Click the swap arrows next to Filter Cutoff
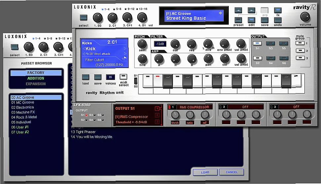The width and height of the screenshot is (321, 184). (124, 58)
